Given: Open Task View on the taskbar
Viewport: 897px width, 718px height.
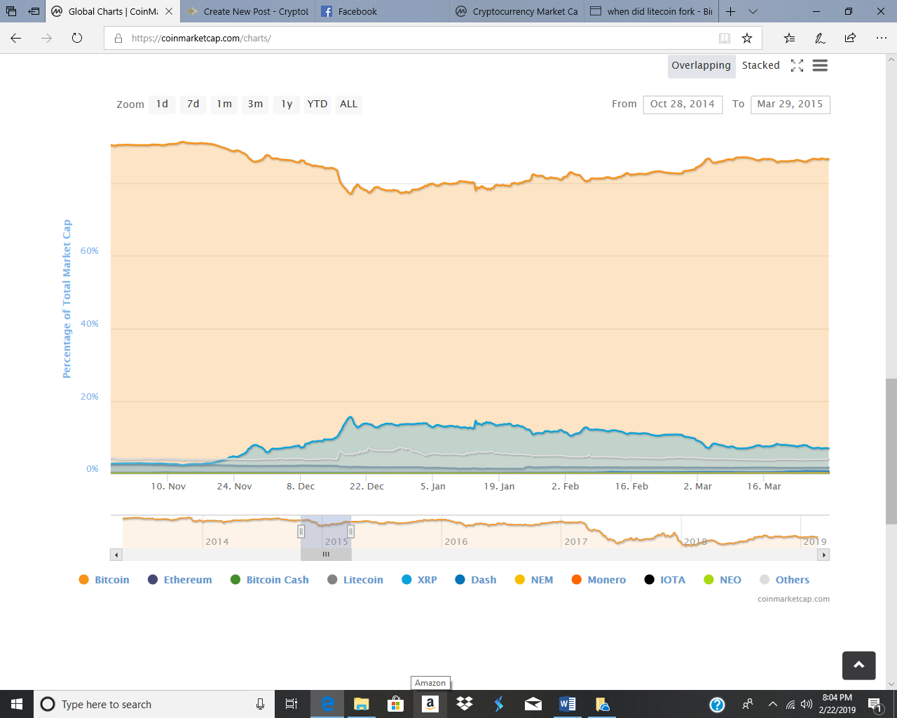Looking at the screenshot, I should click(292, 704).
